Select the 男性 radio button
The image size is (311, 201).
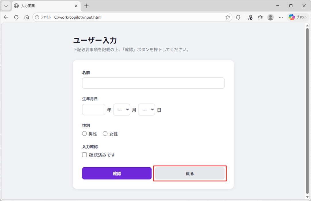coord(85,134)
